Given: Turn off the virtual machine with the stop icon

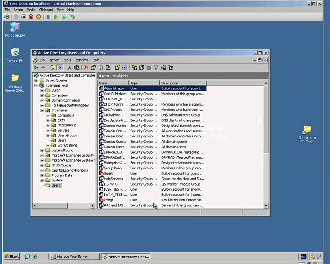Looking at the screenshot, I should click(x=23, y=17).
